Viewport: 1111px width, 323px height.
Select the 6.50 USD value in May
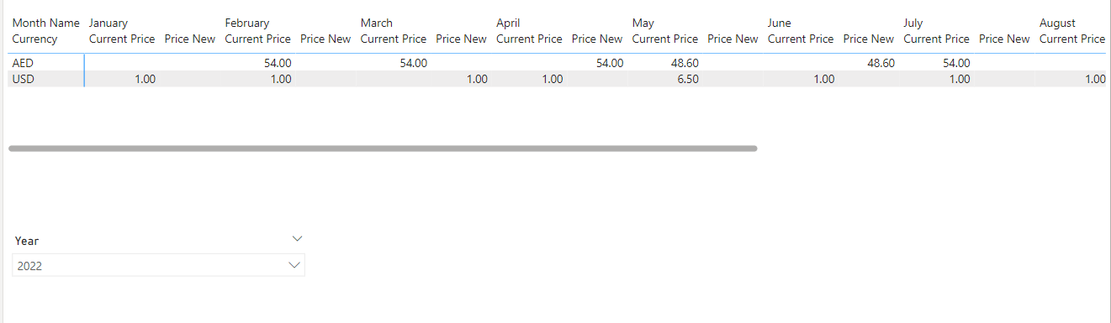pos(687,79)
